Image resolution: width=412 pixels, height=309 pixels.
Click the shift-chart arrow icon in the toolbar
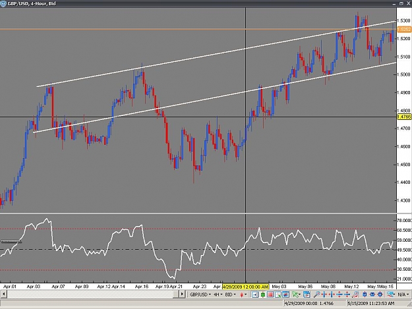click(255, 295)
